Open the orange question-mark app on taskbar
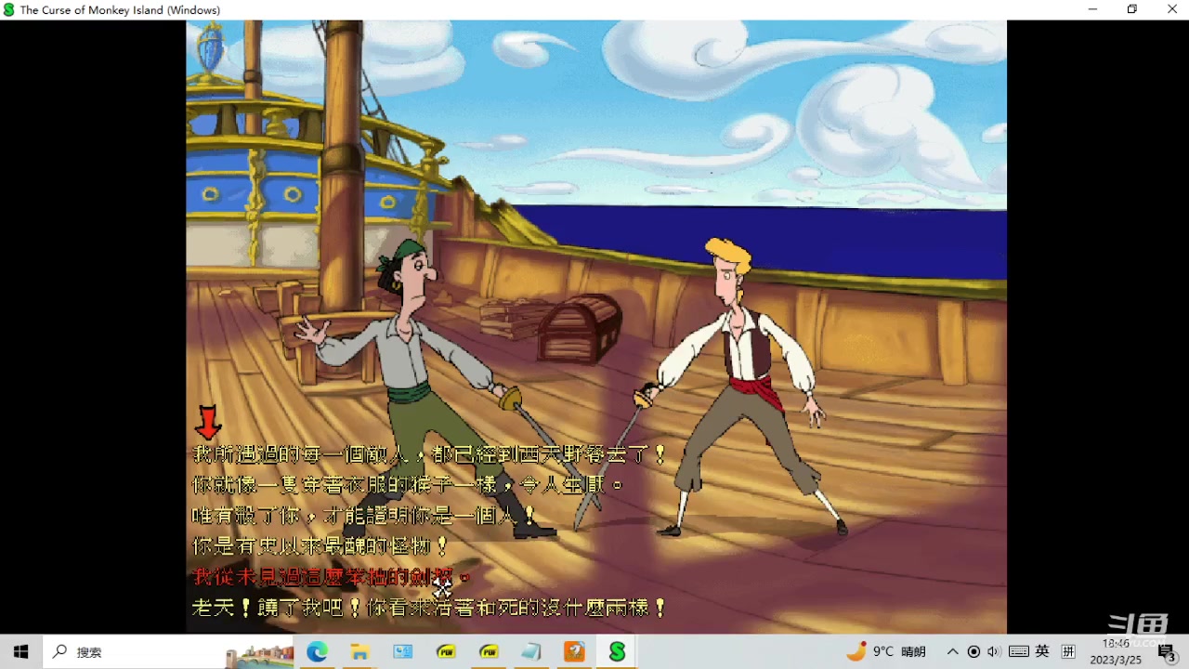 pyautogui.click(x=574, y=652)
